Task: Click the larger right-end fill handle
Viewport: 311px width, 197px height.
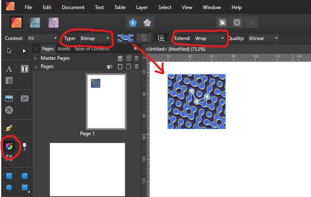Action: tap(207, 96)
